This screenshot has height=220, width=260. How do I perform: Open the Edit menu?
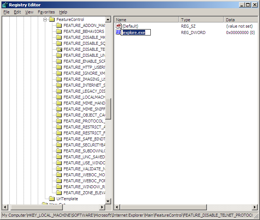click(17, 12)
